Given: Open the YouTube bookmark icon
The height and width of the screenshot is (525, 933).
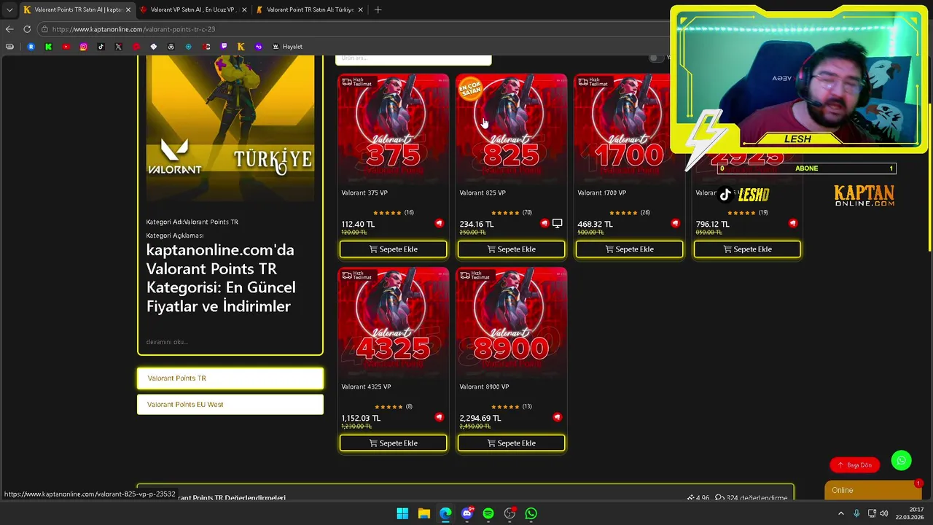Looking at the screenshot, I should (x=66, y=47).
